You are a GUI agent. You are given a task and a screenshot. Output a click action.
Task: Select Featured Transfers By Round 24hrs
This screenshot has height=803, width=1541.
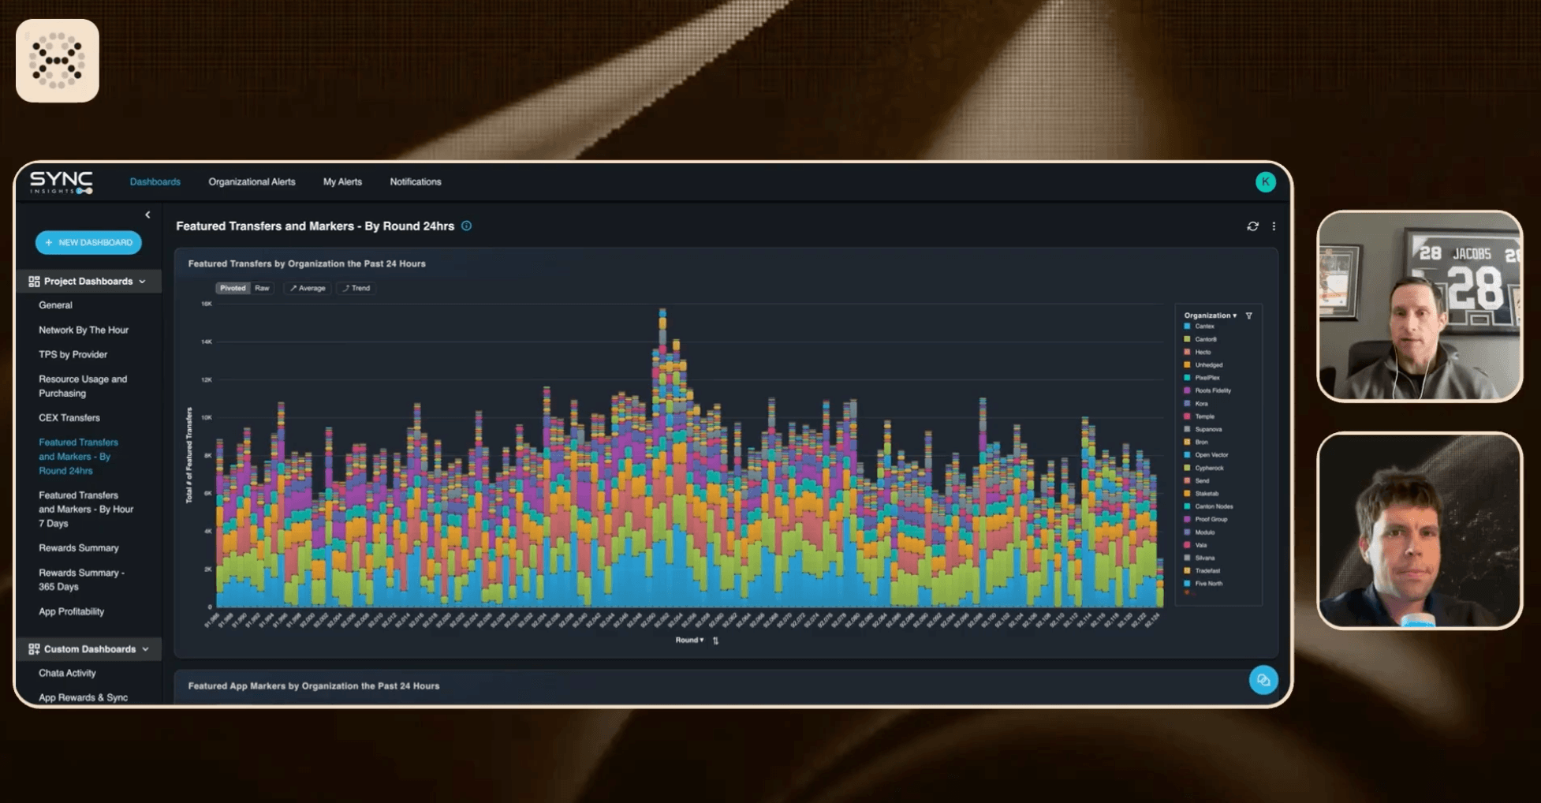click(x=78, y=457)
